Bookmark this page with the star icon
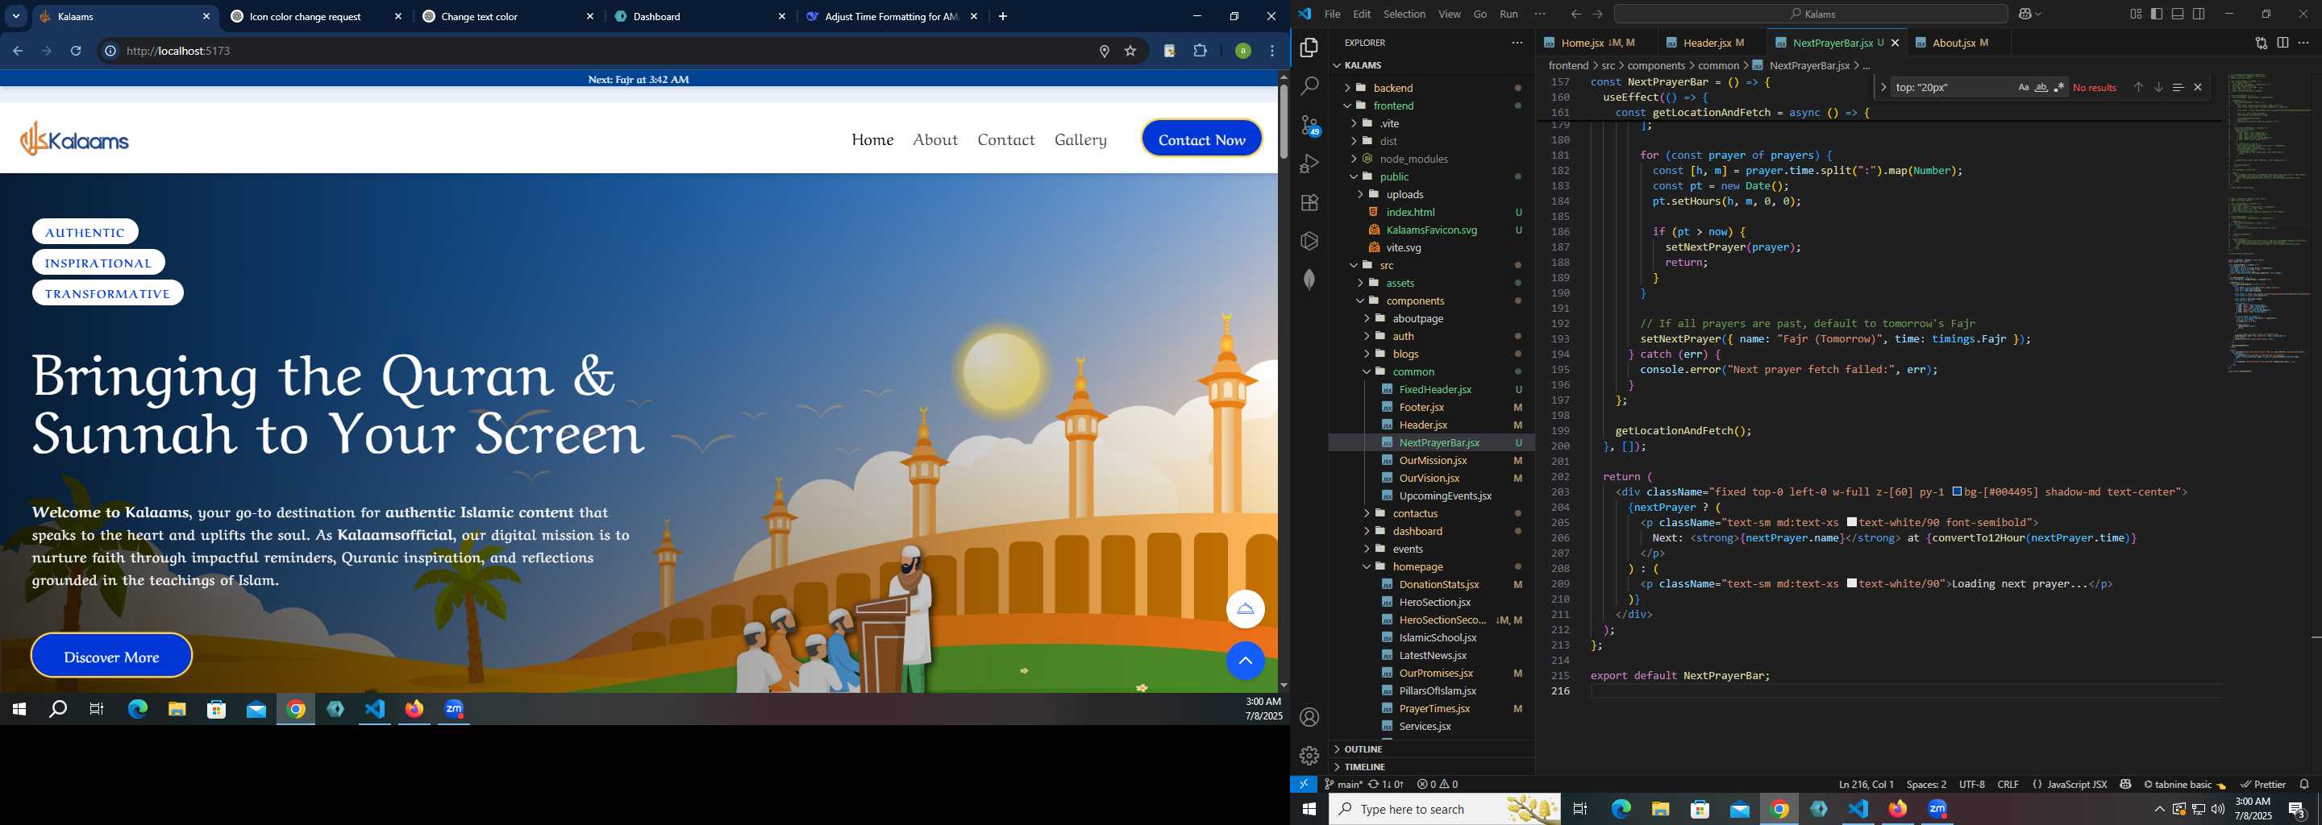The height and width of the screenshot is (825, 2322). 1130,52
